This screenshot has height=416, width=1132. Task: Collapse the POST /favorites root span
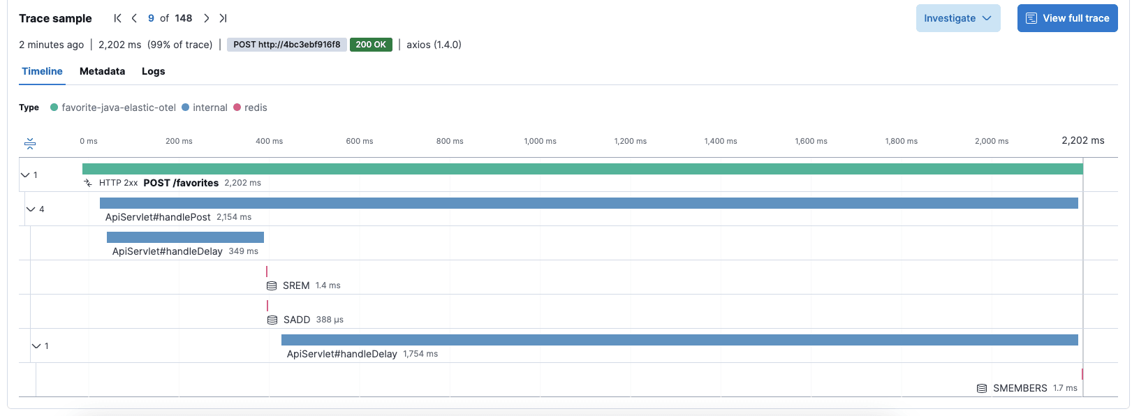coord(25,175)
